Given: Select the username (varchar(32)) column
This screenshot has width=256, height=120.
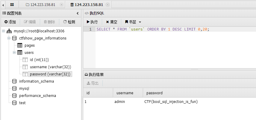Looking at the screenshot, I should coord(50,67).
